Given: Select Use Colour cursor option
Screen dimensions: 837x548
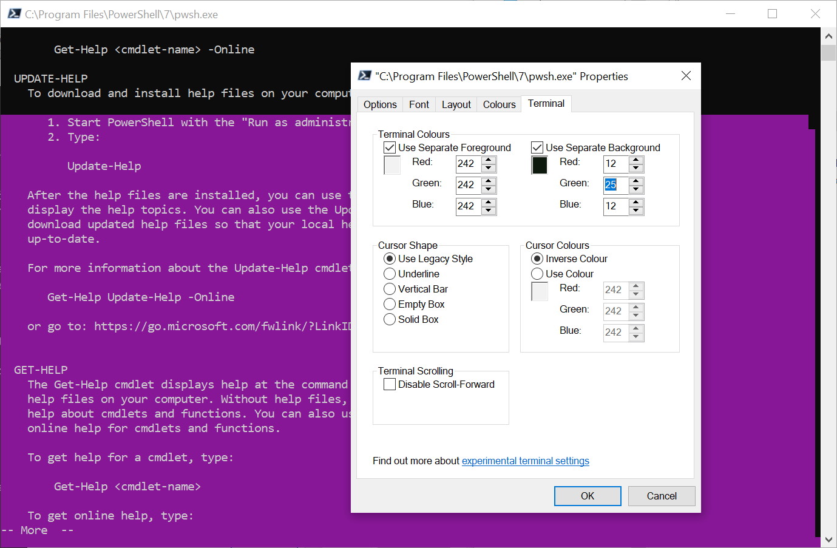Looking at the screenshot, I should [537, 274].
